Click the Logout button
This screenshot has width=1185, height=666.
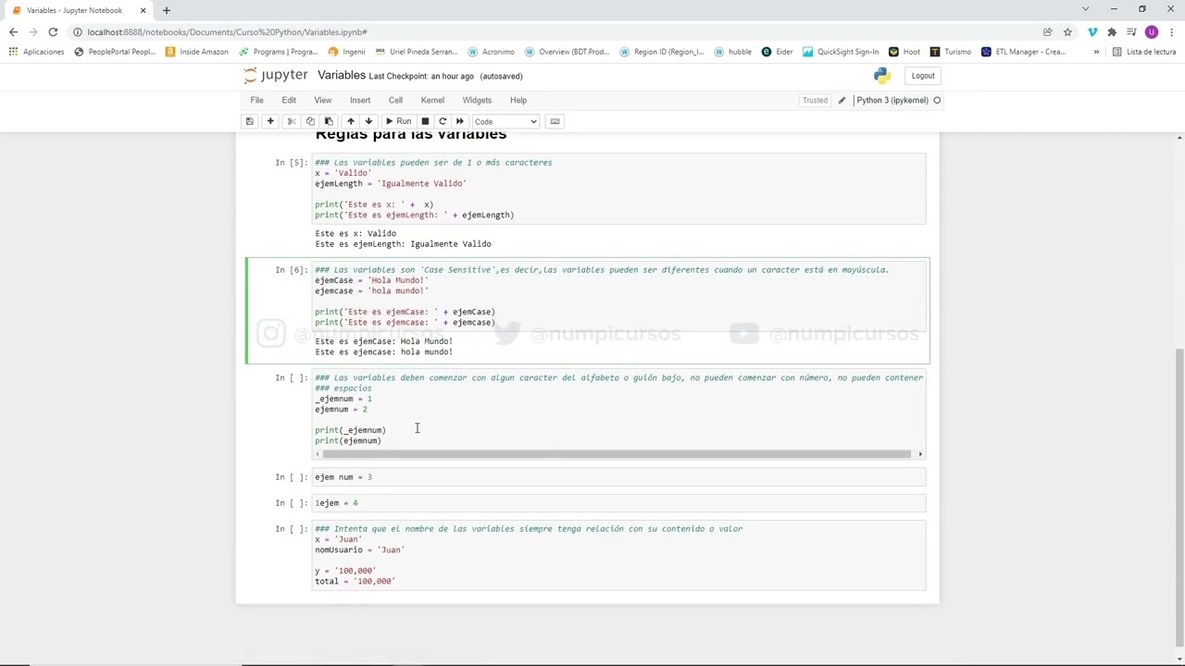tap(923, 76)
